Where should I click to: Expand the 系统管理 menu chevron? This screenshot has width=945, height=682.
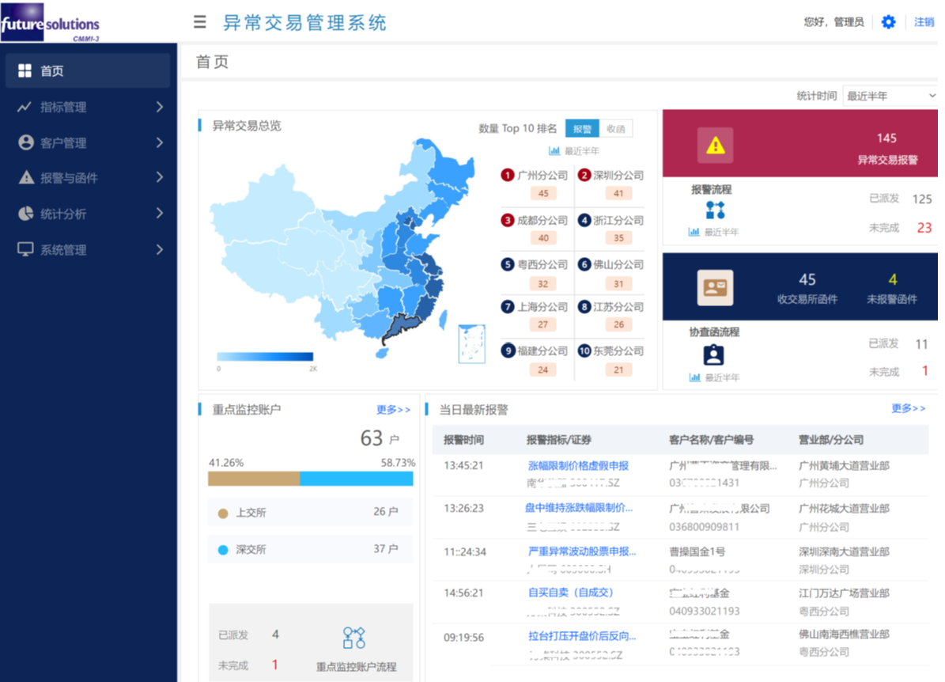tap(159, 249)
